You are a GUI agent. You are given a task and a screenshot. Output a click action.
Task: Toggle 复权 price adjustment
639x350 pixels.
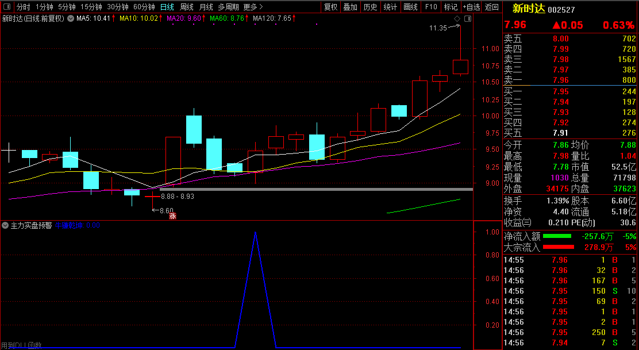pyautogui.click(x=330, y=7)
